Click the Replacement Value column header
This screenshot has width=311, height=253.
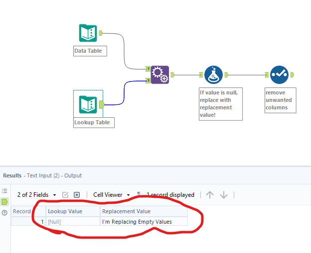click(x=144, y=211)
